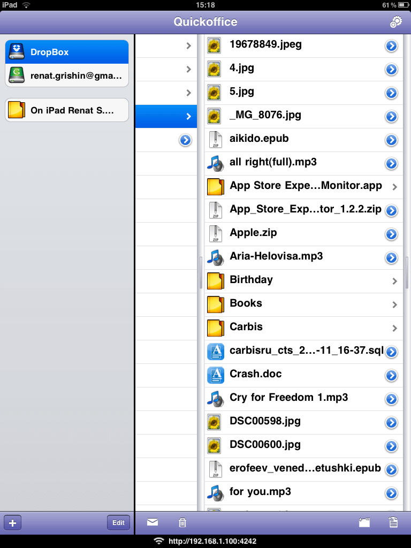411x548 pixels.
Task: Open details arrow for _MG_8076.jpg
Action: pos(391,116)
